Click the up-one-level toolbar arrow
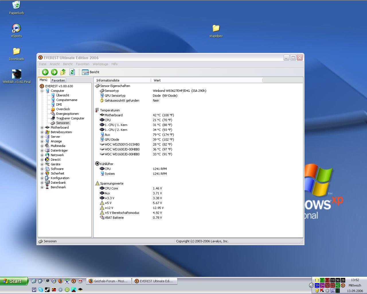This screenshot has width=367, height=294. coord(63,72)
